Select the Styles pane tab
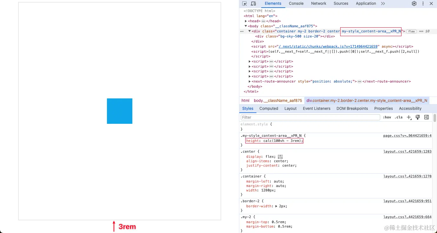The height and width of the screenshot is (233, 437). 248,109
